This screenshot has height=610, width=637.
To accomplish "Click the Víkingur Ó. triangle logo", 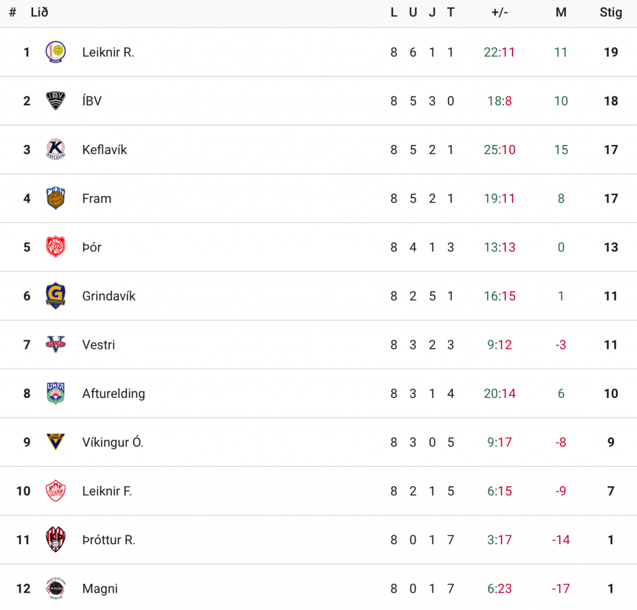I will click(55, 442).
